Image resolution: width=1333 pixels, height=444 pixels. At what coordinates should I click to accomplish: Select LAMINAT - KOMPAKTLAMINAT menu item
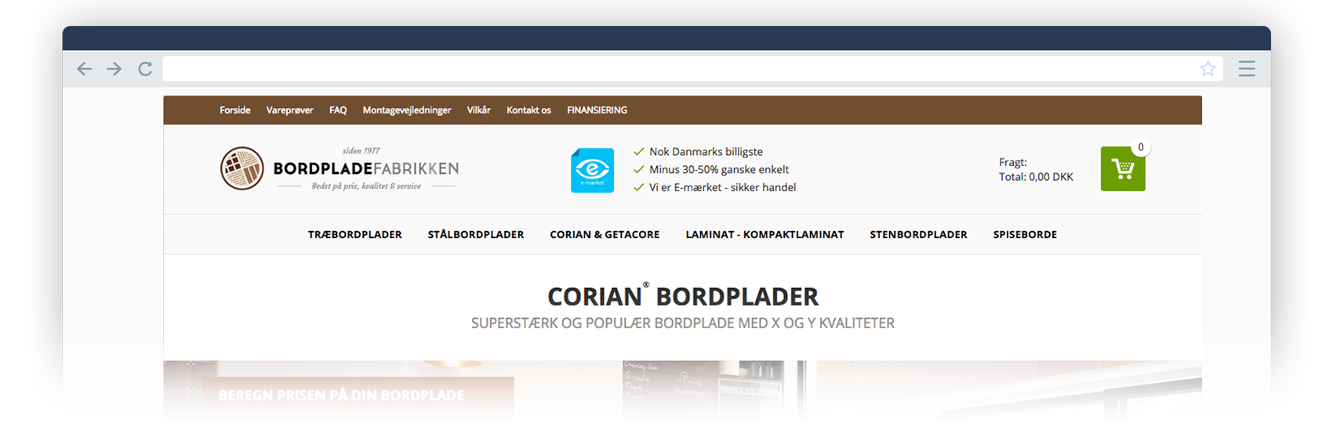(765, 234)
